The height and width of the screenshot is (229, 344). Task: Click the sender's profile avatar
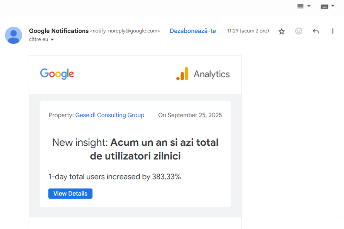pos(14,35)
